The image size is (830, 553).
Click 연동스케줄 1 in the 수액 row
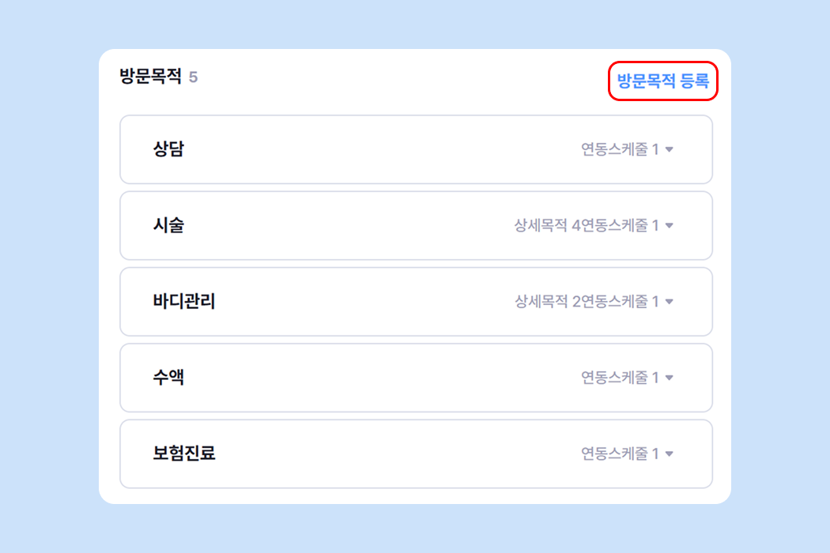pos(620,378)
